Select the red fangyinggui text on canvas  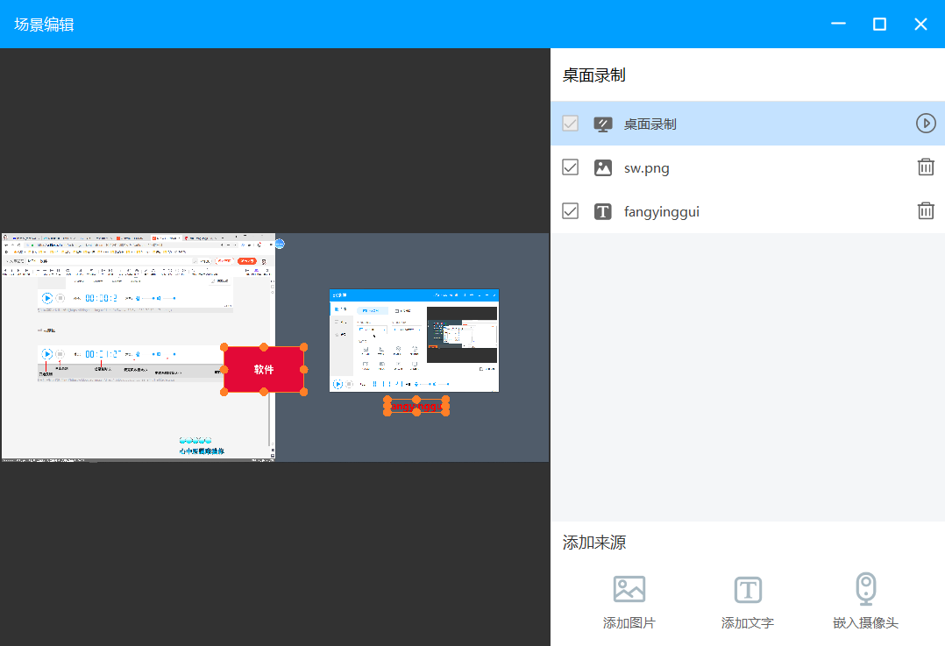point(416,406)
